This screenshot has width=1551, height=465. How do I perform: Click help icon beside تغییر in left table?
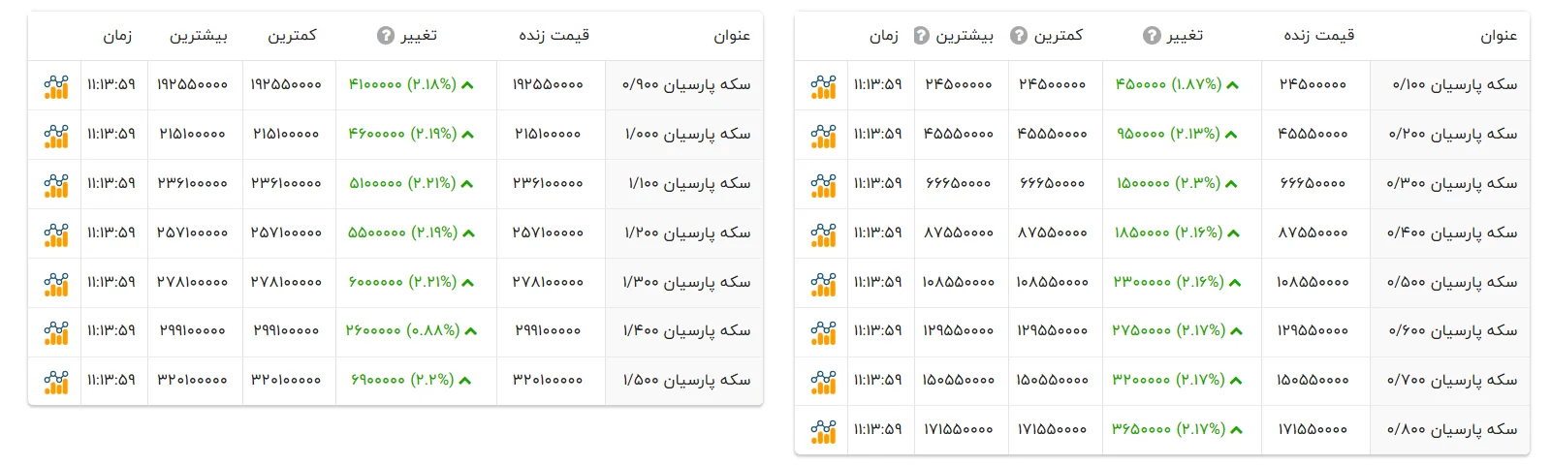click(x=386, y=36)
